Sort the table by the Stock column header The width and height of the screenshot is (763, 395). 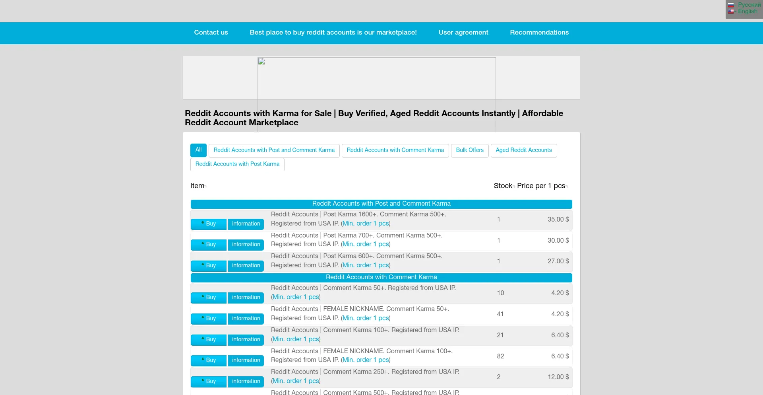(503, 186)
